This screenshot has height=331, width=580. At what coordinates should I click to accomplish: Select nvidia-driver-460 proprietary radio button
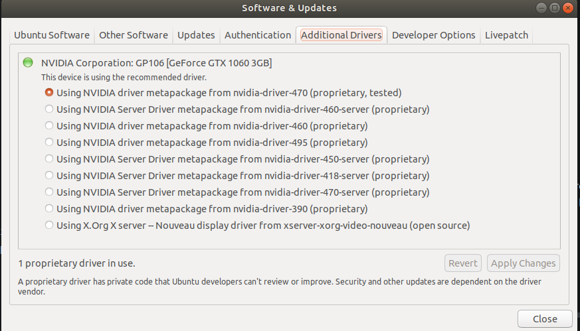tap(49, 126)
